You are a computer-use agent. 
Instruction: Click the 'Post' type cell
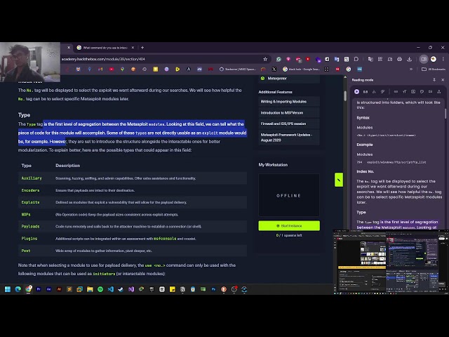pyautogui.click(x=26, y=251)
